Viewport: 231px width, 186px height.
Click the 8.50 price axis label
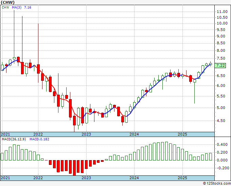click(221, 43)
